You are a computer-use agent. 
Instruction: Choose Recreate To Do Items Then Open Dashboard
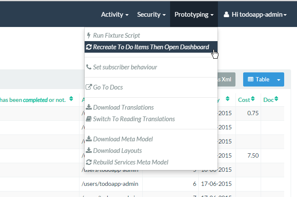[x=151, y=47]
